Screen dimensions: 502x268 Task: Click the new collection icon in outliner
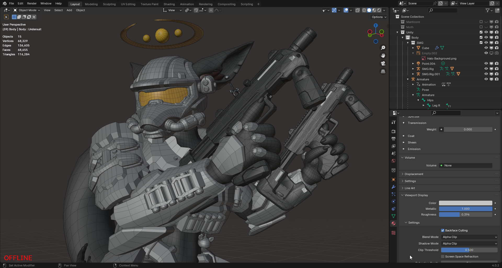click(x=497, y=10)
